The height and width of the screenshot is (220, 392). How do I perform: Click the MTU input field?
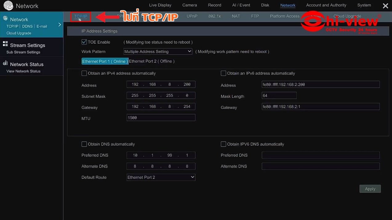[161, 118]
